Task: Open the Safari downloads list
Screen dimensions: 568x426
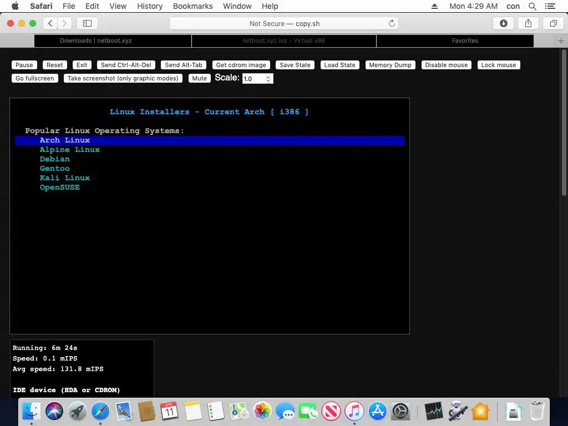Action: click(503, 23)
